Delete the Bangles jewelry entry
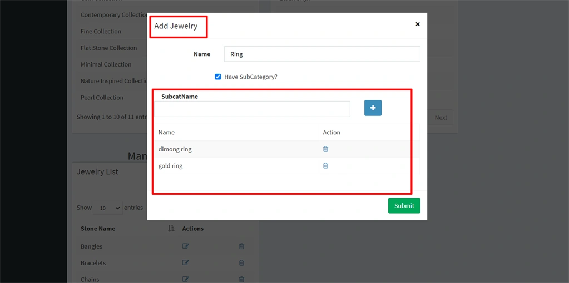This screenshot has height=283, width=569. 241,246
